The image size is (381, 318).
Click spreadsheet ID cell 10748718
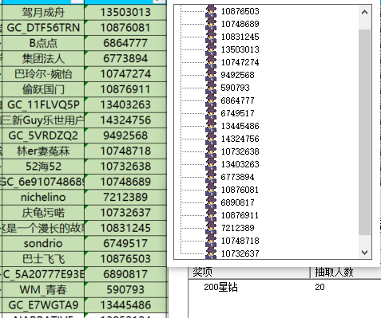pyautogui.click(x=125, y=151)
